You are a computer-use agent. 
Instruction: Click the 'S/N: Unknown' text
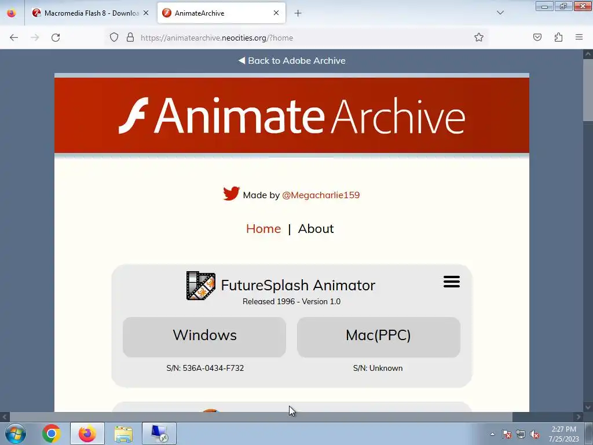(x=378, y=368)
